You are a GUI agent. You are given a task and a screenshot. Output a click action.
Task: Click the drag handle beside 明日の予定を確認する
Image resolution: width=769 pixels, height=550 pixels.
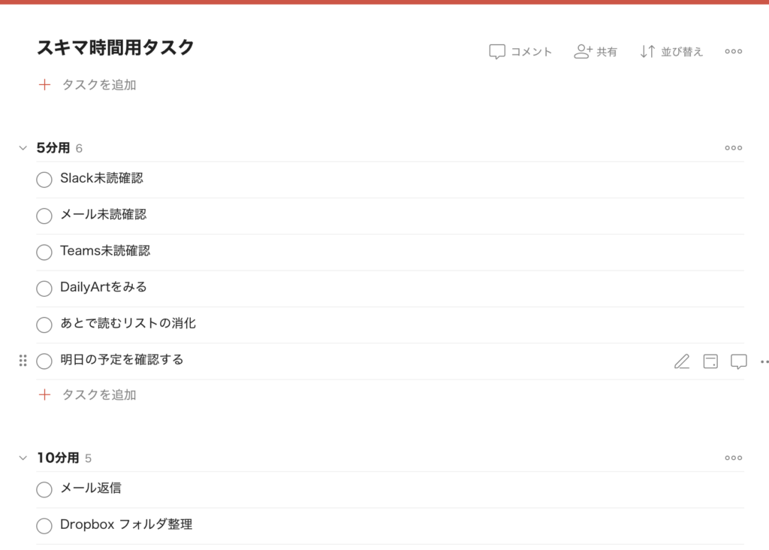coord(23,361)
